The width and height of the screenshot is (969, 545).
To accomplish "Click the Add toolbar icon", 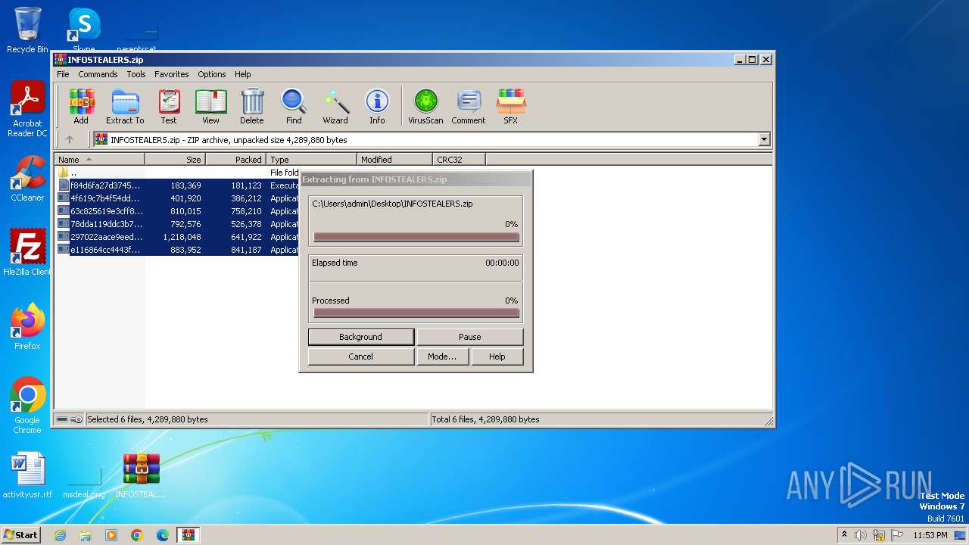I will [x=81, y=106].
